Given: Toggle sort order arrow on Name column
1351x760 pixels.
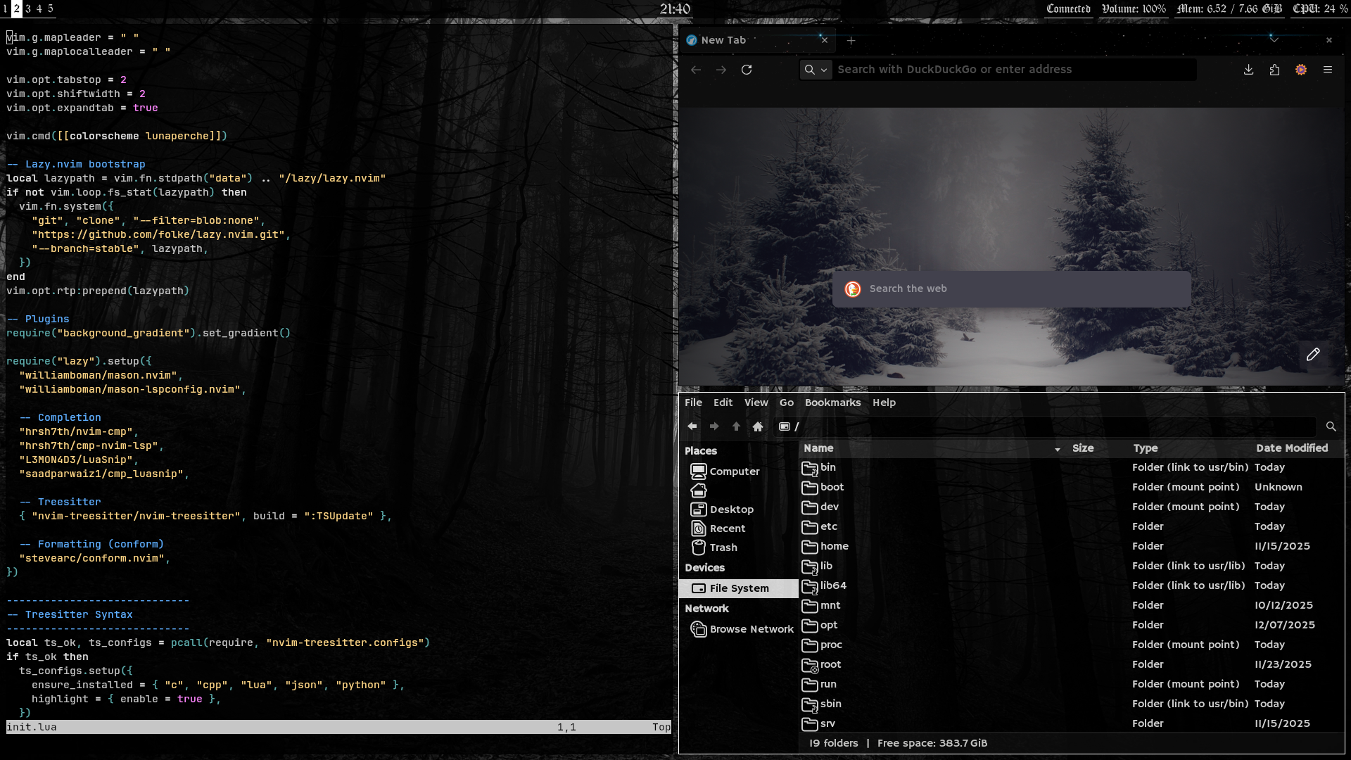Looking at the screenshot, I should pyautogui.click(x=1057, y=449).
